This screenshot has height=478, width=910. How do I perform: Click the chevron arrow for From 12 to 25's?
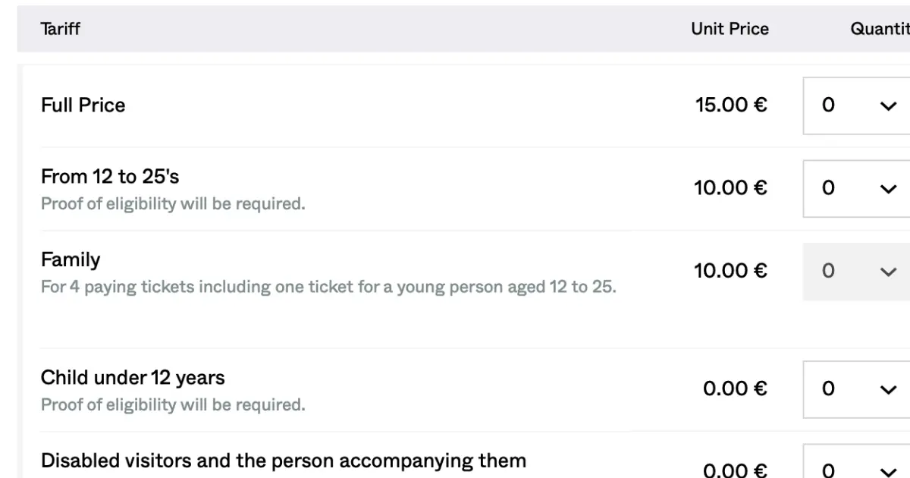pos(888,189)
